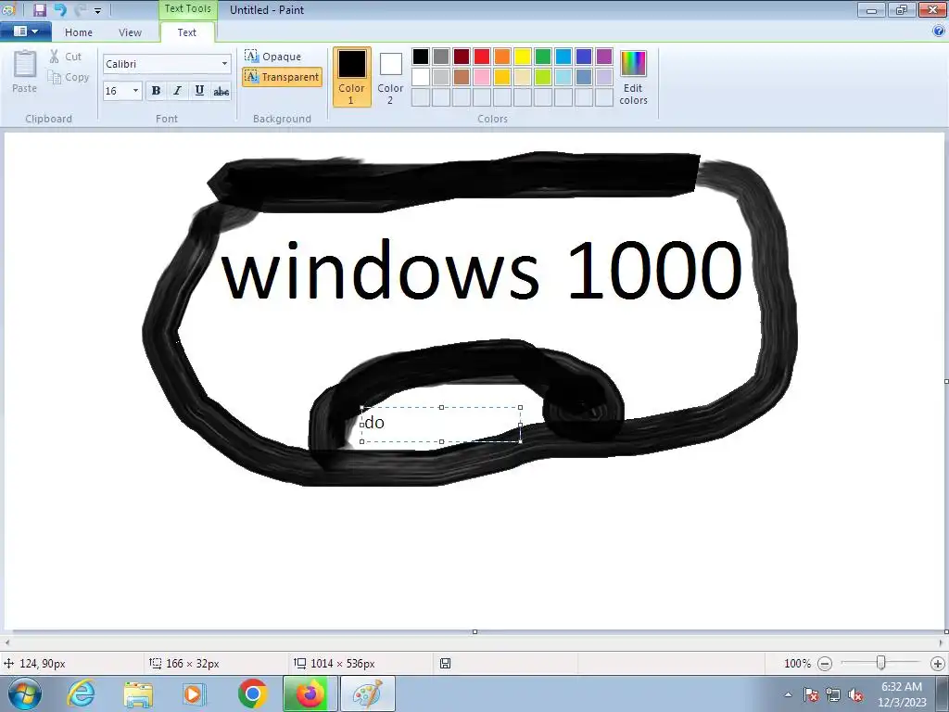Click the Text Tools contextual tab header

pos(187,9)
